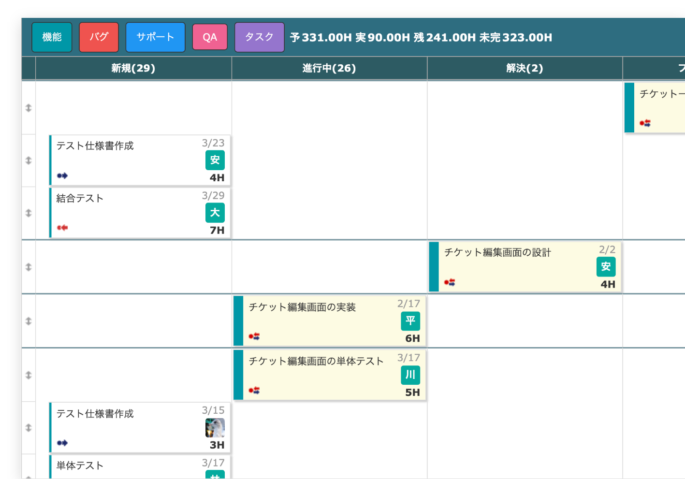Click the 3/15 due date
The width and height of the screenshot is (685, 479).
click(x=213, y=411)
